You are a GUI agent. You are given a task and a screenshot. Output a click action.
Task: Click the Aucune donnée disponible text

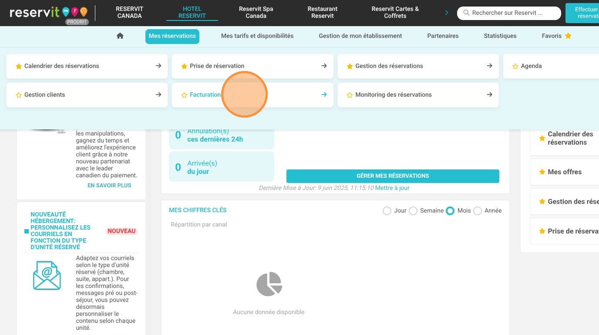(x=269, y=312)
